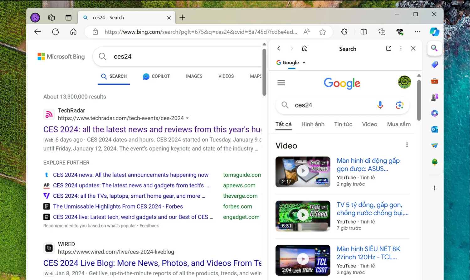Open the Extensions puzzle icon

coord(344,32)
